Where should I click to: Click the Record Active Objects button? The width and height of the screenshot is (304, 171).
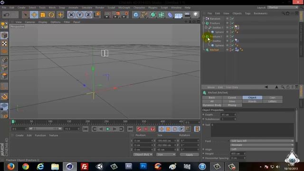click(139, 129)
